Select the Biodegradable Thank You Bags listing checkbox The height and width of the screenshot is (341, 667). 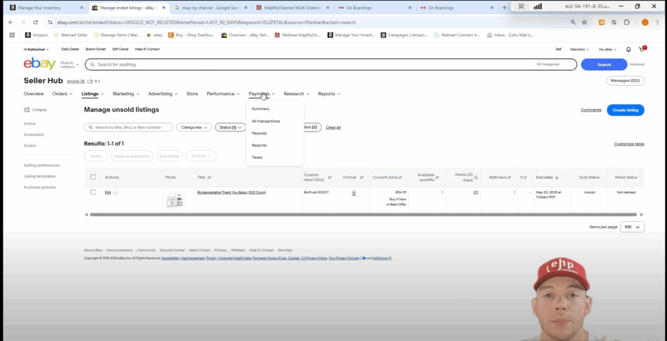[x=93, y=192]
